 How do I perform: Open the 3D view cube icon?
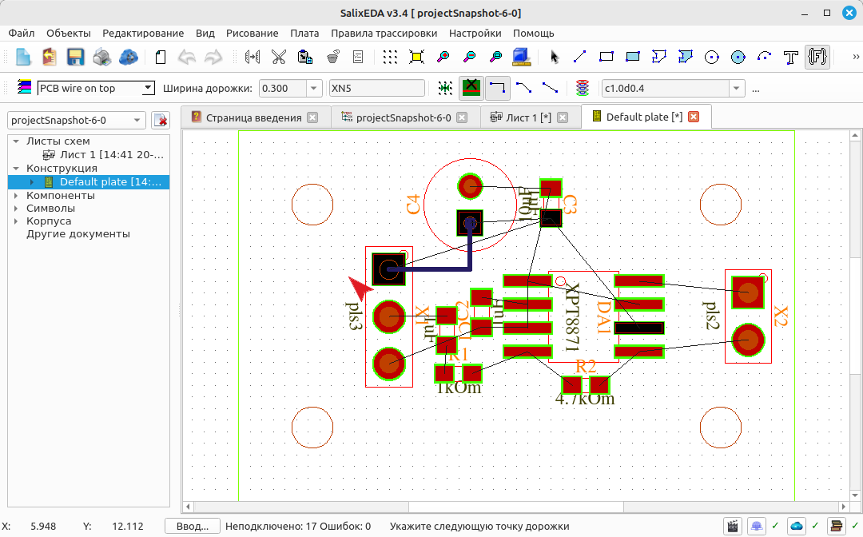(521, 57)
